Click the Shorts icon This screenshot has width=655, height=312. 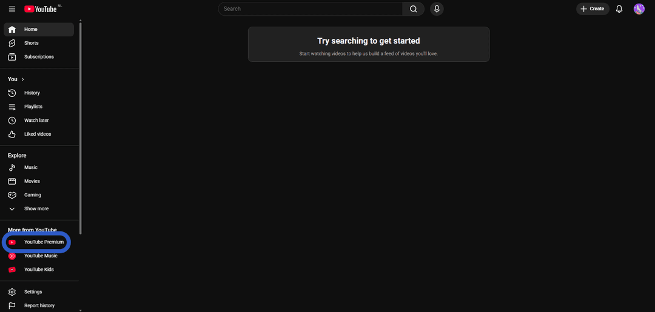pyautogui.click(x=12, y=43)
